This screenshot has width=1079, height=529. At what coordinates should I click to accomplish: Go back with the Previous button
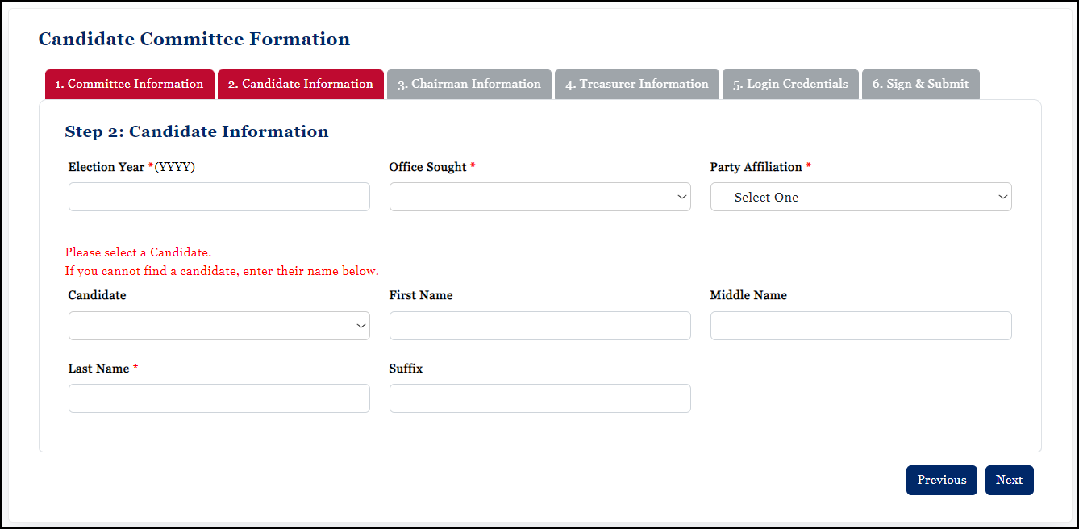[941, 480]
